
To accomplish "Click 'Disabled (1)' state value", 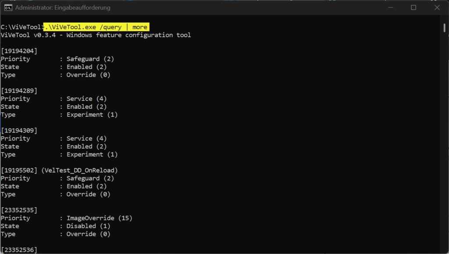I will click(89, 226).
